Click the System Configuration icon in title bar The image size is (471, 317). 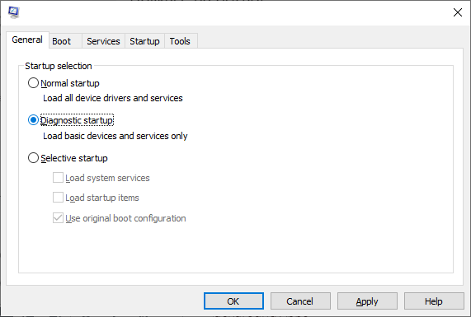(x=14, y=12)
